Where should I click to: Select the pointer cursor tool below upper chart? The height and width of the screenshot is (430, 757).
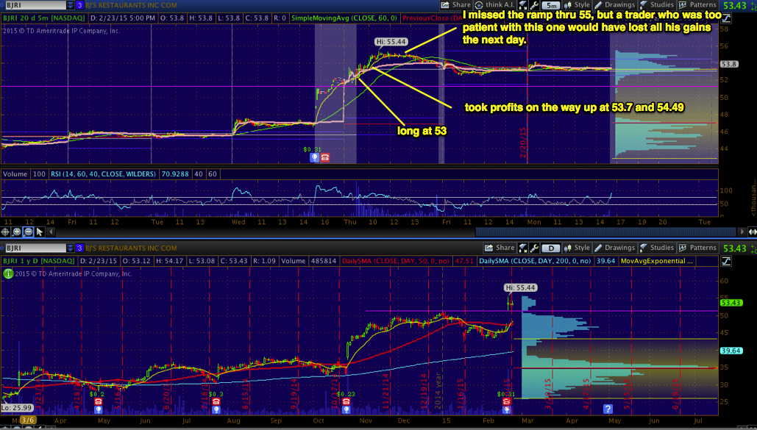coord(38,232)
